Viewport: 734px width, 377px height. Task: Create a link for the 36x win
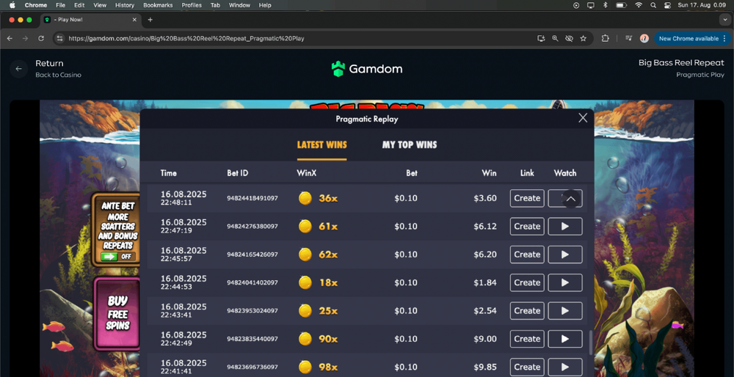pyautogui.click(x=526, y=198)
